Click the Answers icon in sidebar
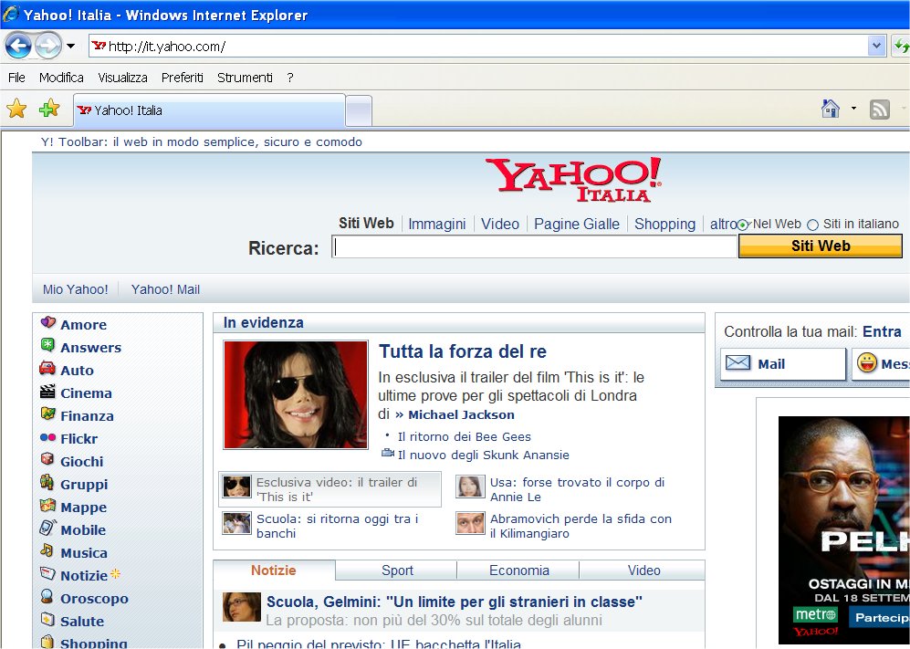The height and width of the screenshot is (649, 910). 47,345
